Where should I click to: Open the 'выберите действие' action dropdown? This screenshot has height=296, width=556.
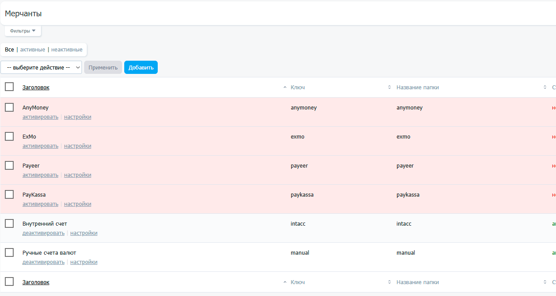41,67
